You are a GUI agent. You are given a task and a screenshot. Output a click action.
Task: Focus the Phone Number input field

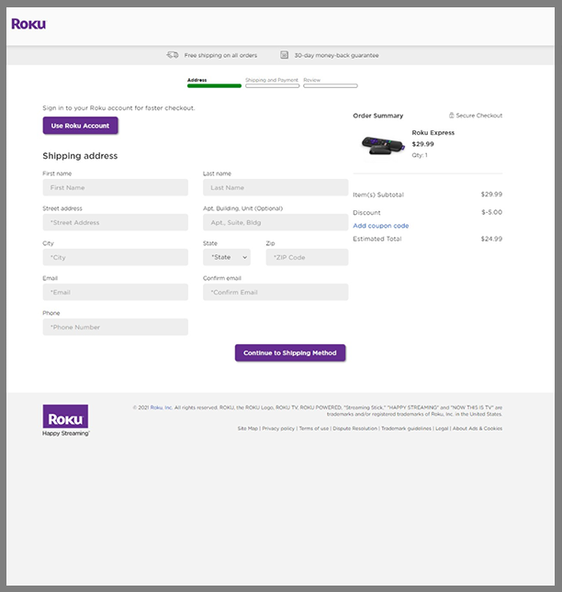click(x=115, y=327)
